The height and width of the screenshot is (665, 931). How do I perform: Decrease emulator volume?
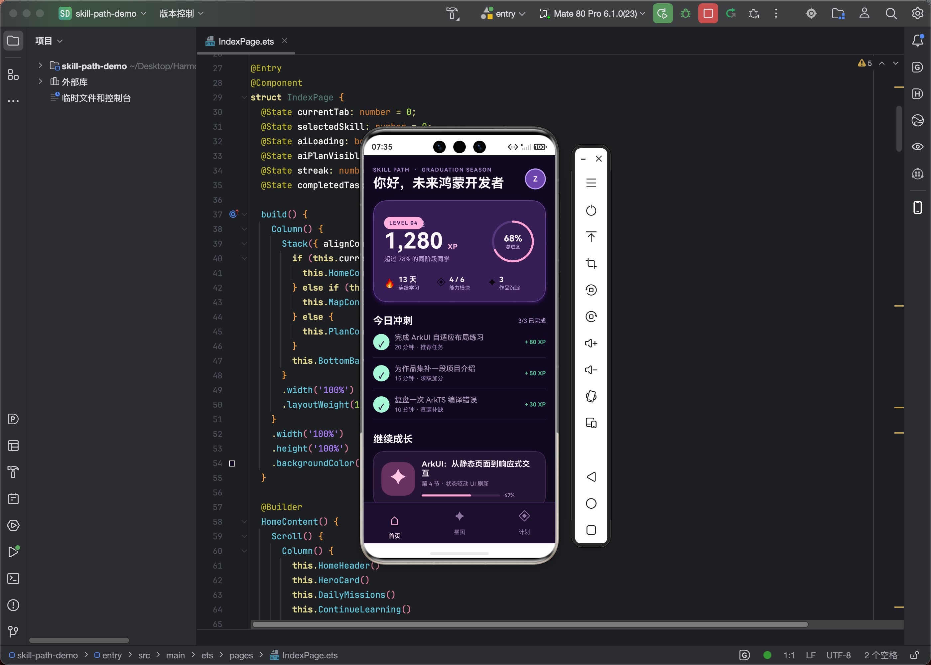click(x=591, y=370)
